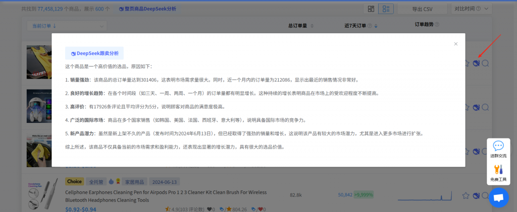Click 销量强劲 point in analysis

[81, 80]
